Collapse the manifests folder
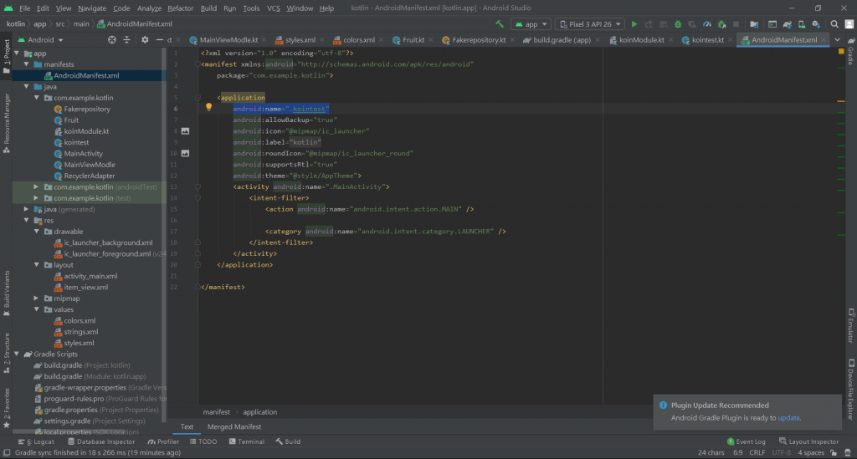The height and width of the screenshot is (459, 857). click(26, 64)
